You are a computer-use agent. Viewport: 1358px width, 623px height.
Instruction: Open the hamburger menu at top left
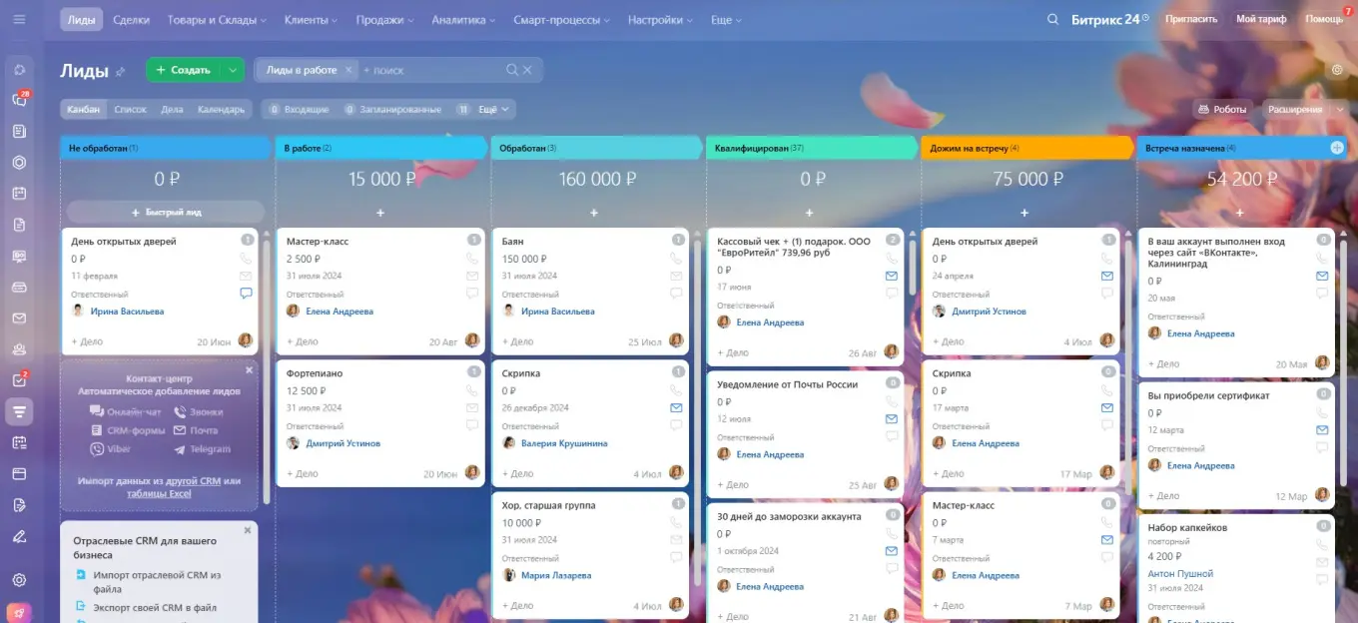[x=19, y=20]
